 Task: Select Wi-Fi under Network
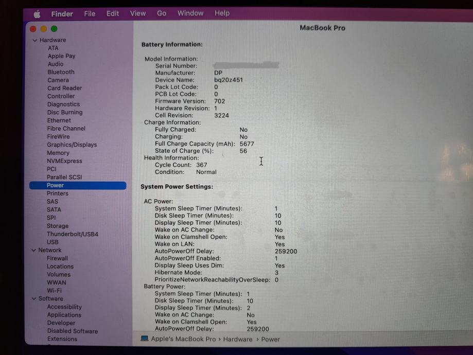click(54, 291)
